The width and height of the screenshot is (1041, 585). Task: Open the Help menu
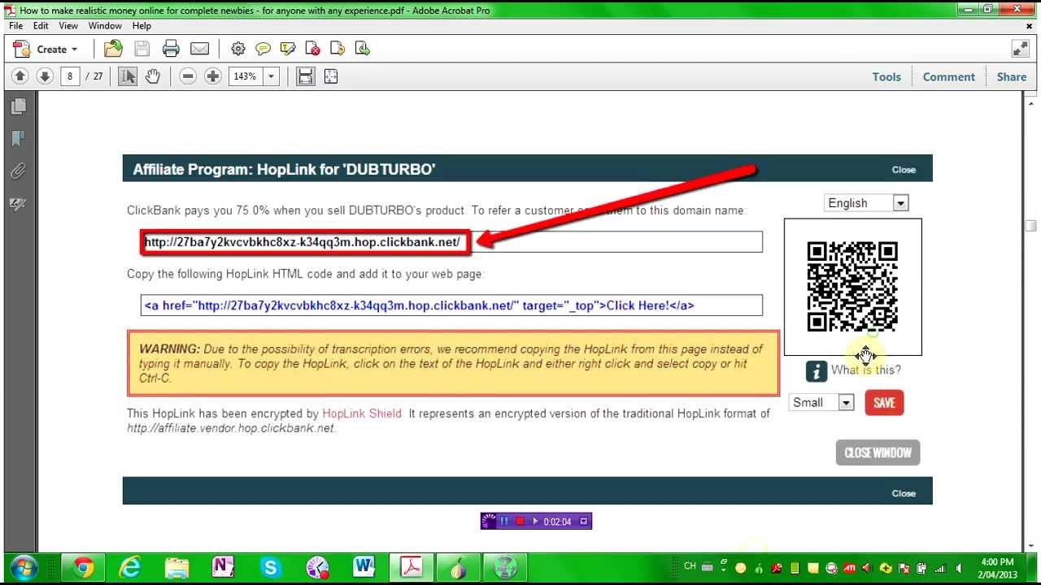[x=142, y=26]
